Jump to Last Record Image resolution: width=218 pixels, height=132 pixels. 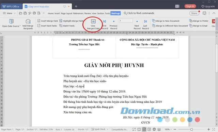tap(145, 24)
